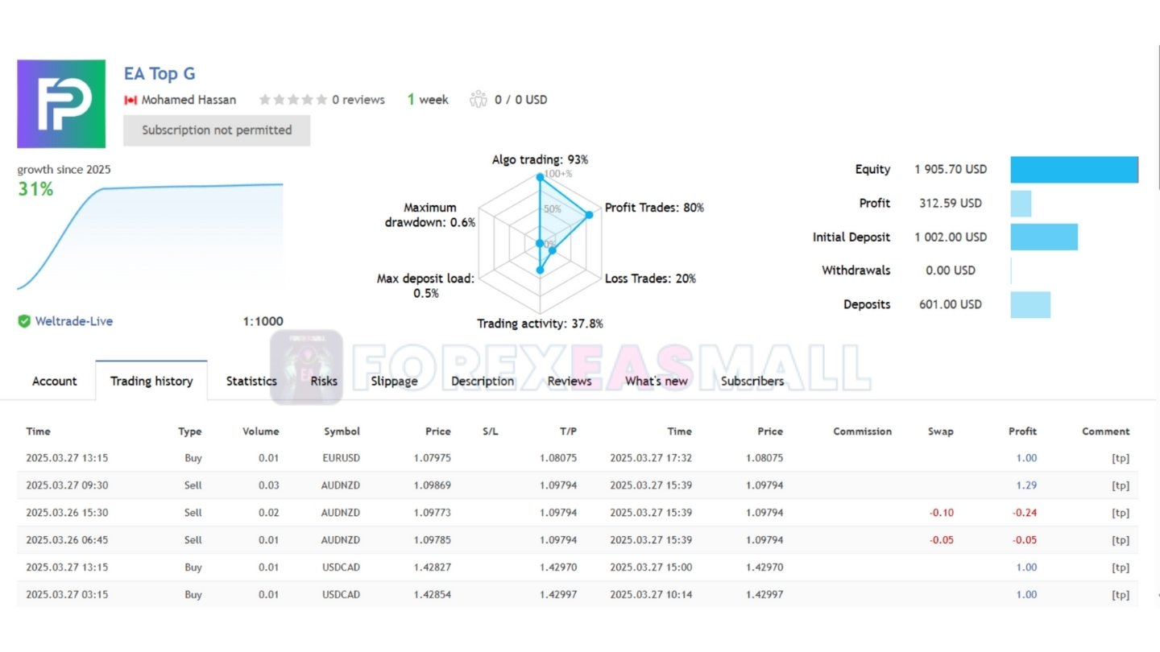
Task: Click the green shield icon near Weltrade-Live
Action: pos(24,321)
